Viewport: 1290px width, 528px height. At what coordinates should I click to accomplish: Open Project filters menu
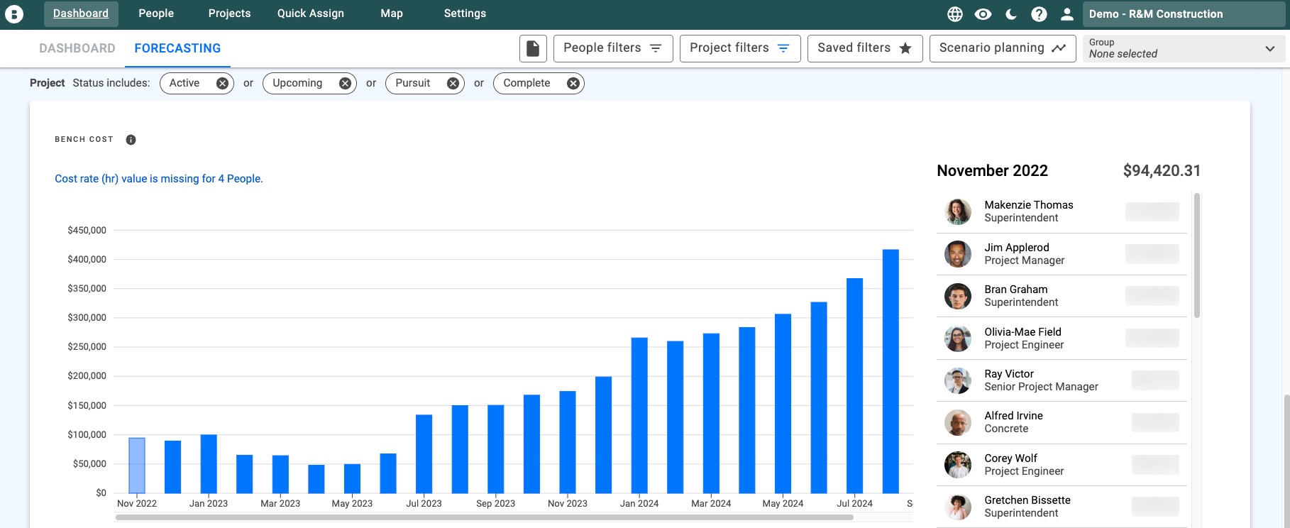click(739, 48)
